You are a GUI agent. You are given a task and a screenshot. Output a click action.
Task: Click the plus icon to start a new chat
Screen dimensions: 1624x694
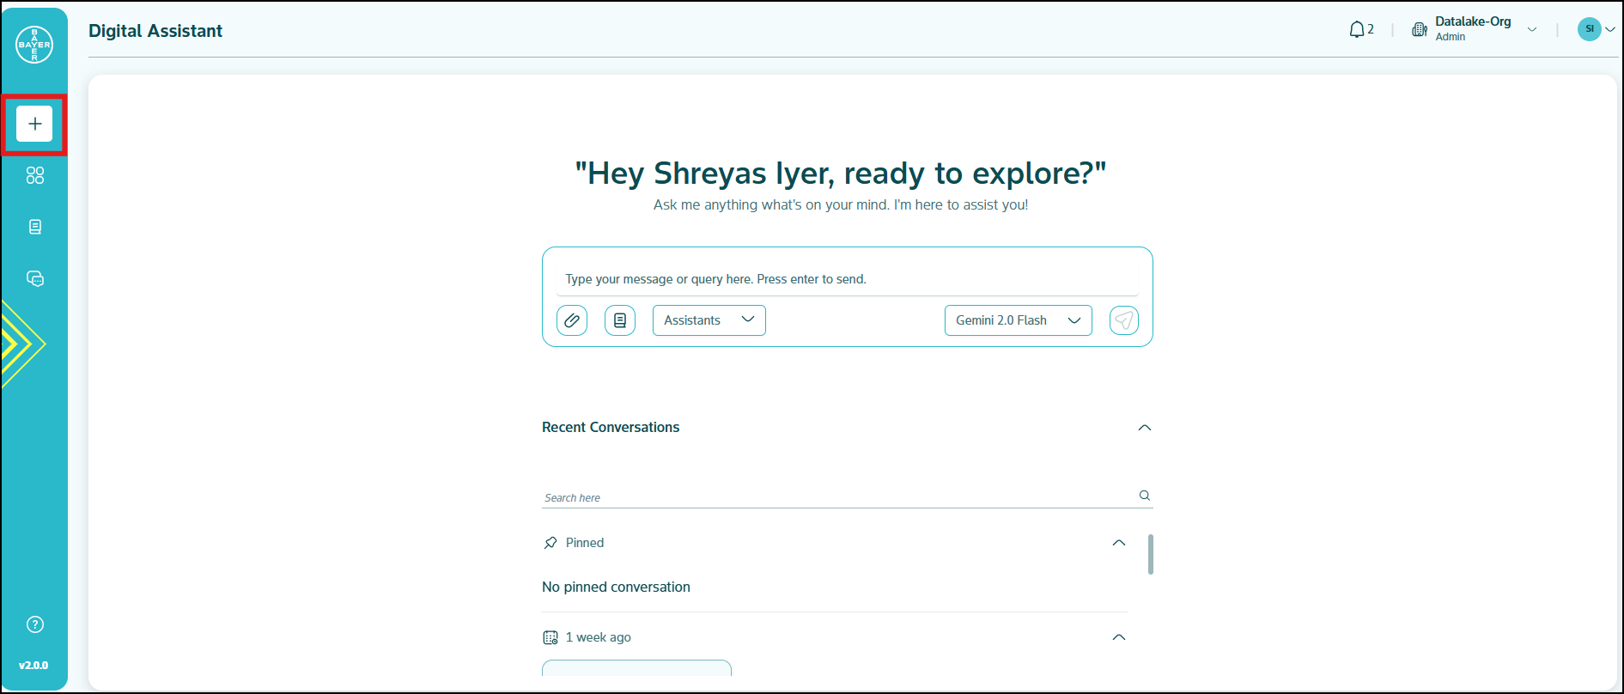(x=34, y=125)
